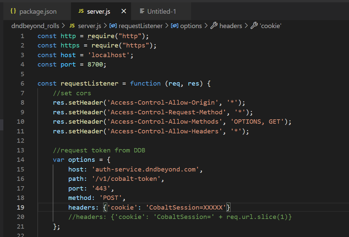Place the cursor on the var options declaration
349x237 pixels.
coord(81,159)
